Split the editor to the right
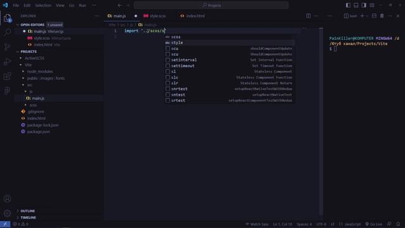 308,16
